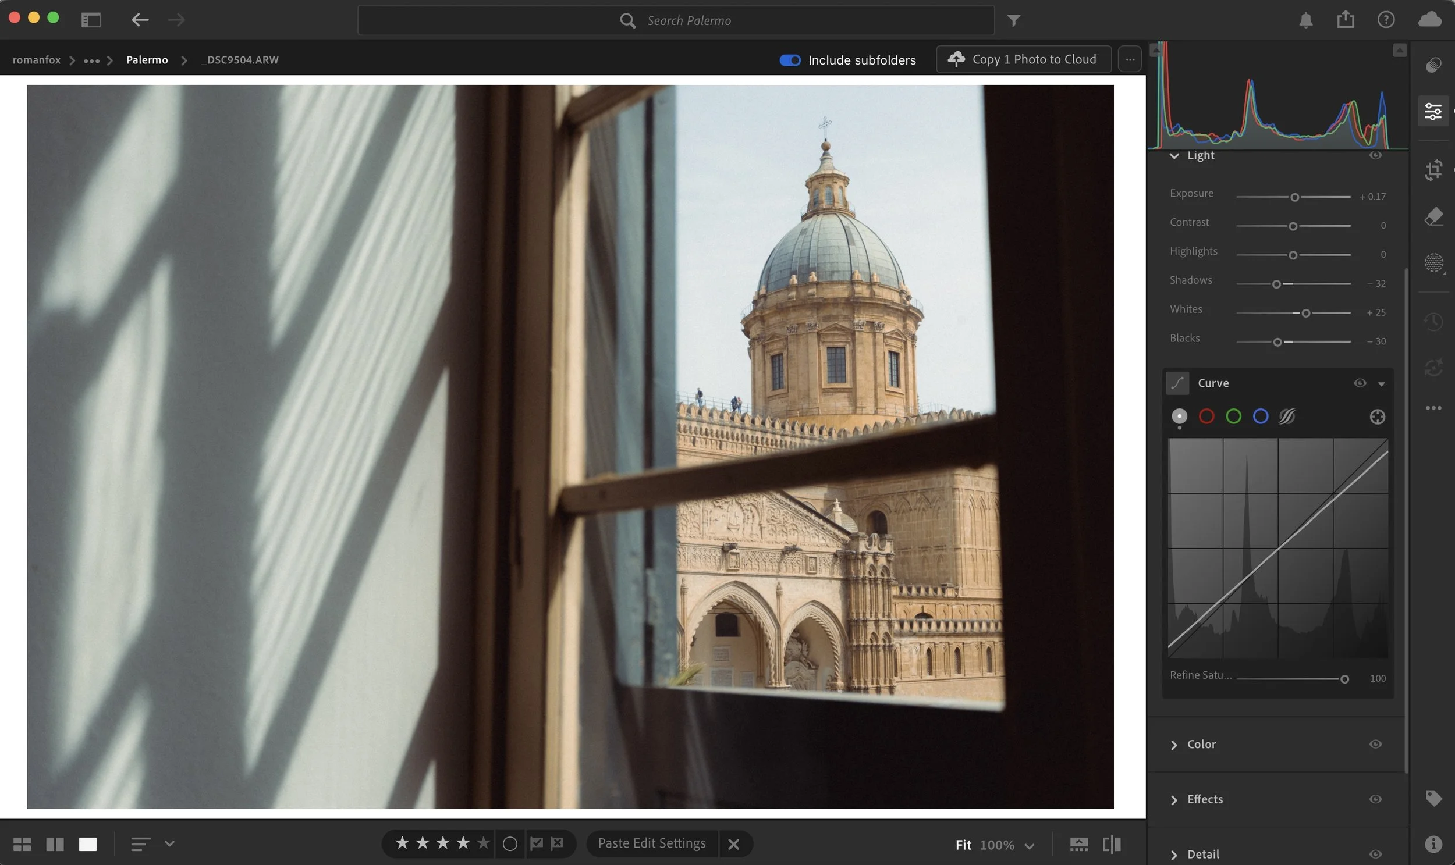Toggle Curve visibility eye icon
Image resolution: width=1455 pixels, height=865 pixels.
point(1360,383)
